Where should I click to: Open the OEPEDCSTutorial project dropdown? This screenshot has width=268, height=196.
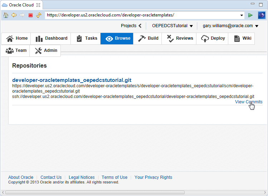[x=172, y=26]
